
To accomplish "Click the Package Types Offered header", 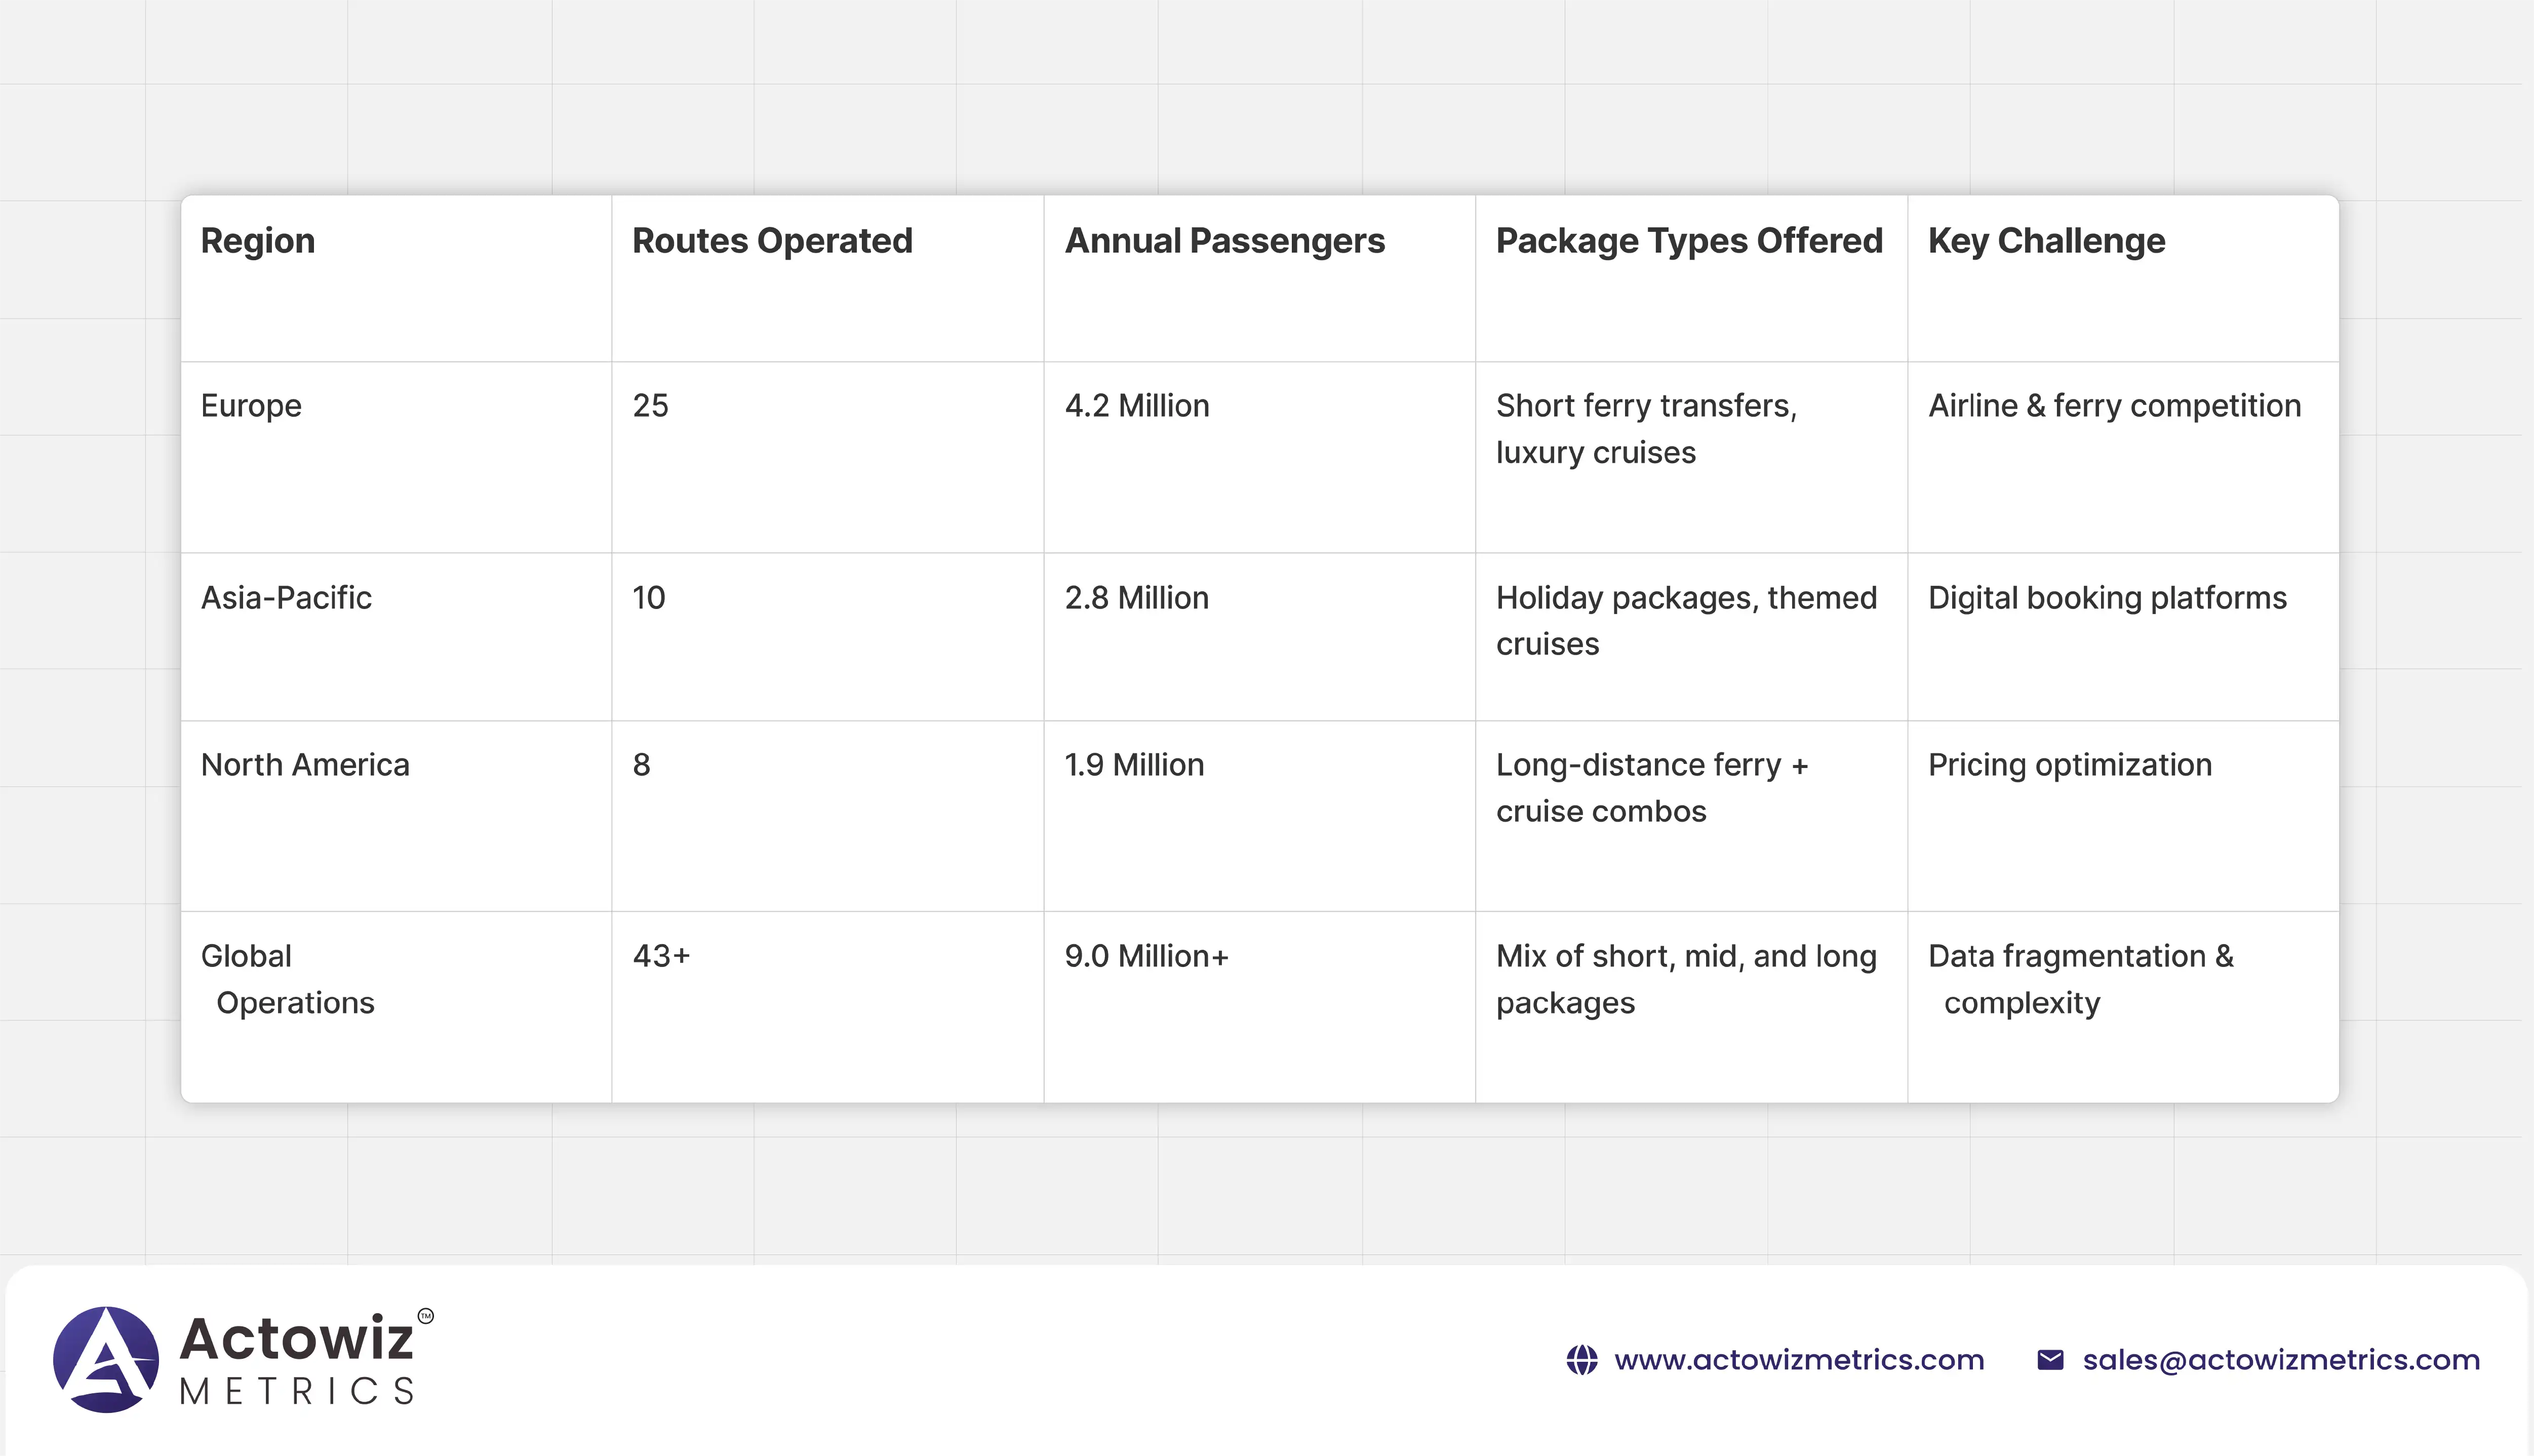I will (1688, 241).
